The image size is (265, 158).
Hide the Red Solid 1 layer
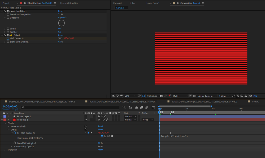(86, 120)
